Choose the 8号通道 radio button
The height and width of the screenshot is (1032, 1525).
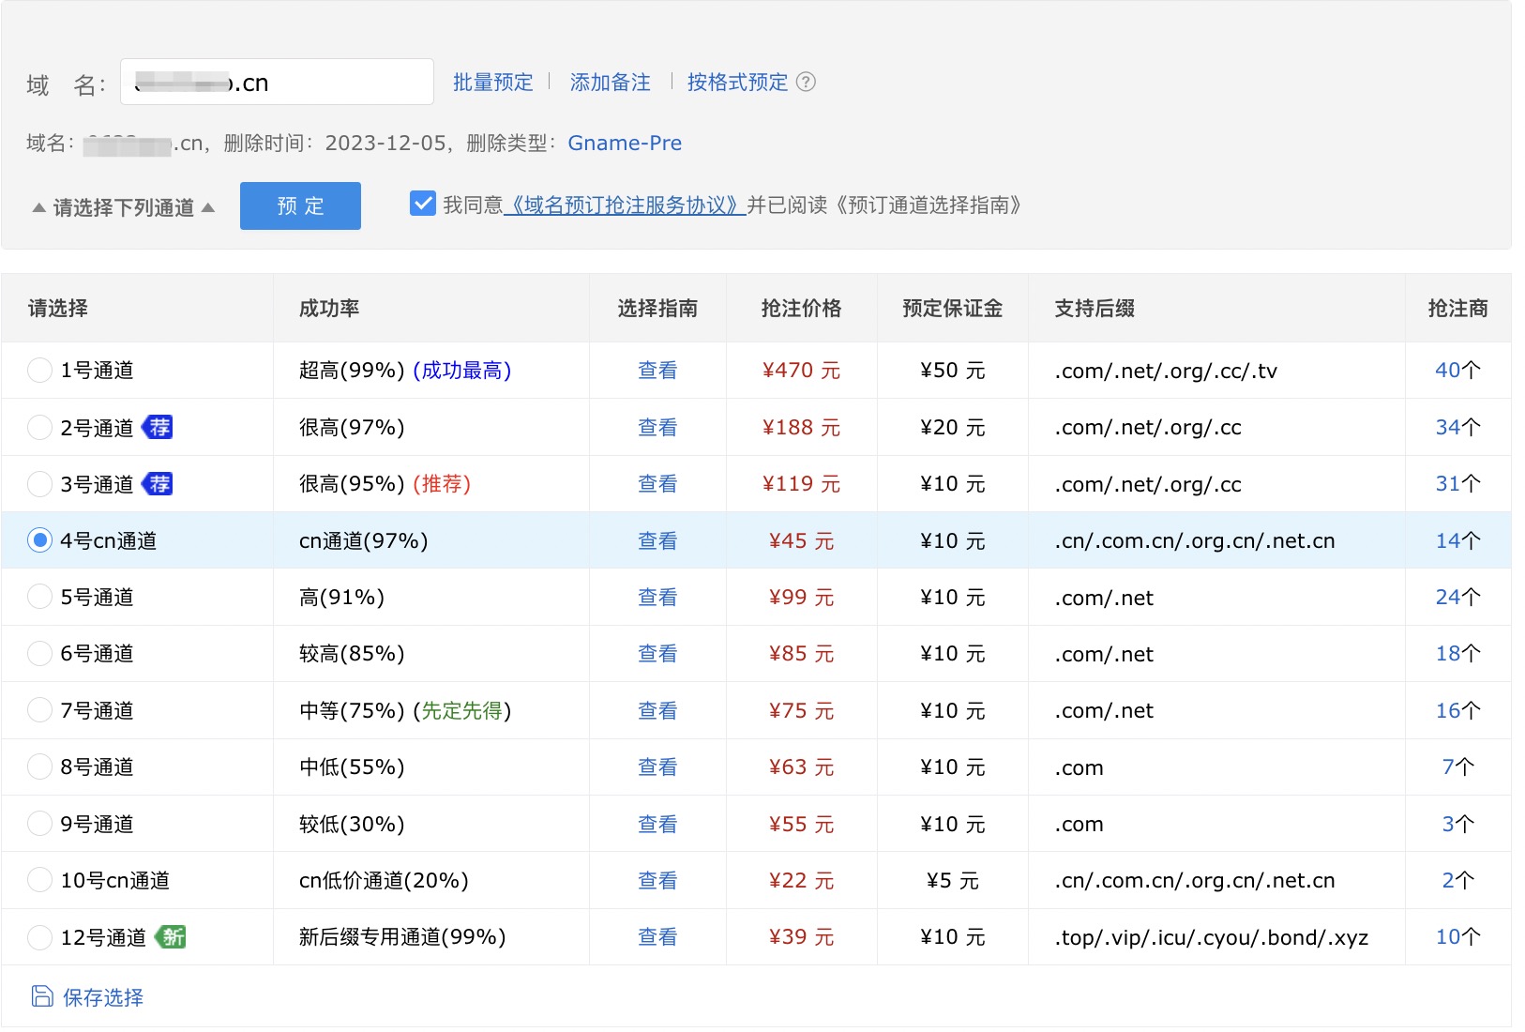pyautogui.click(x=39, y=766)
